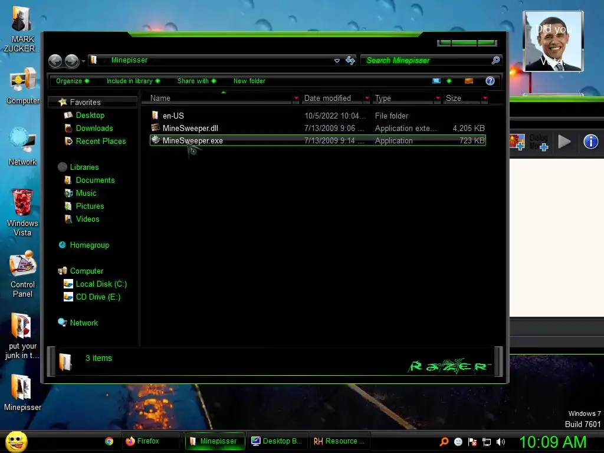Open Name column filter dropdown
The image size is (604, 453).
point(296,99)
